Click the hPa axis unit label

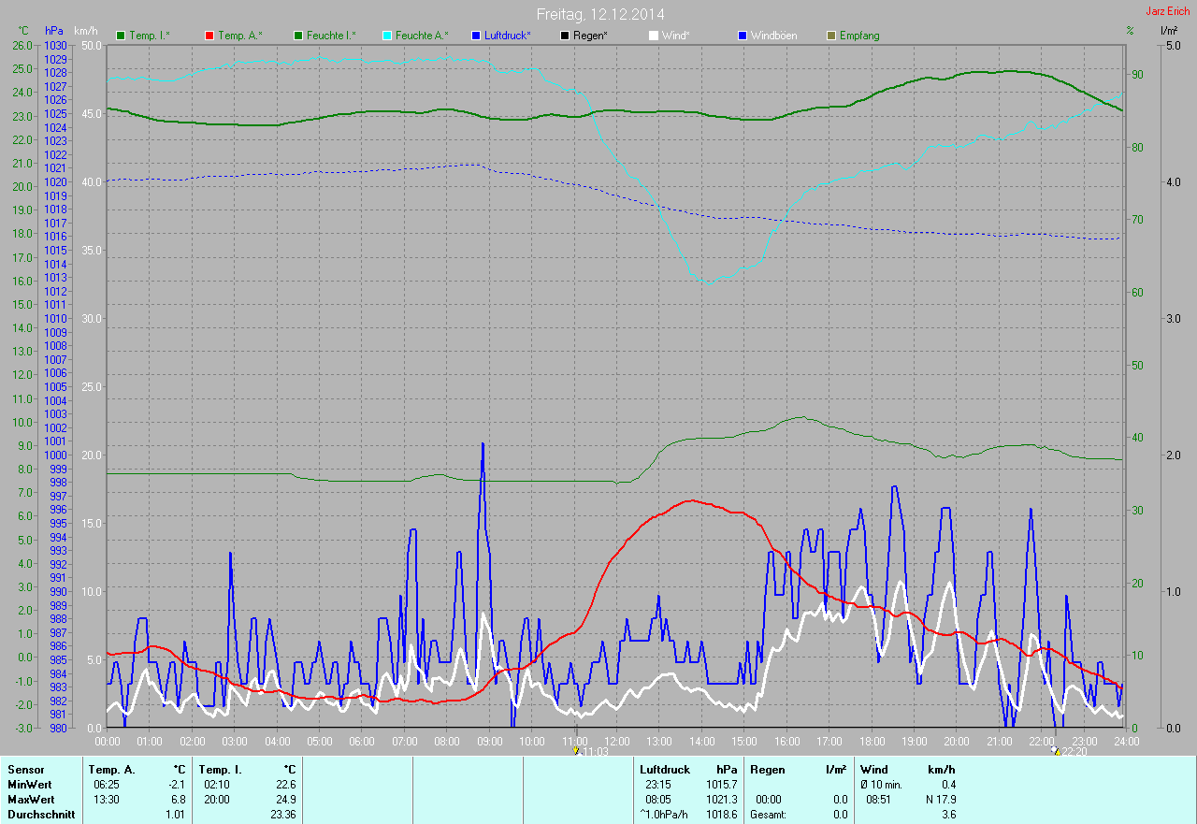(53, 31)
